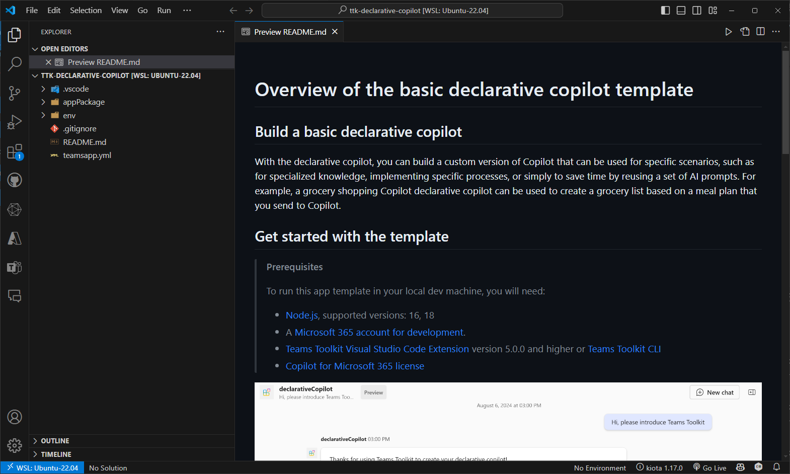Click Go Live in the status bar
This screenshot has height=474, width=790.
click(709, 468)
